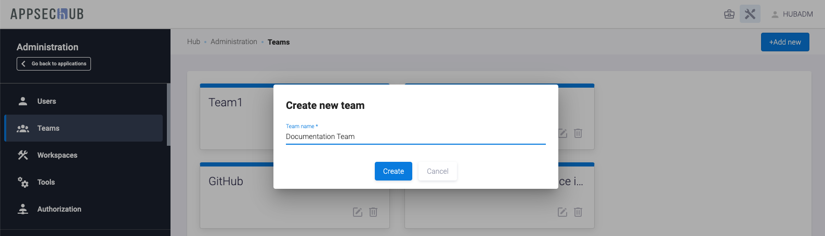This screenshot has width=825, height=236.
Task: Select Workspaces in the sidebar
Action: (57, 155)
